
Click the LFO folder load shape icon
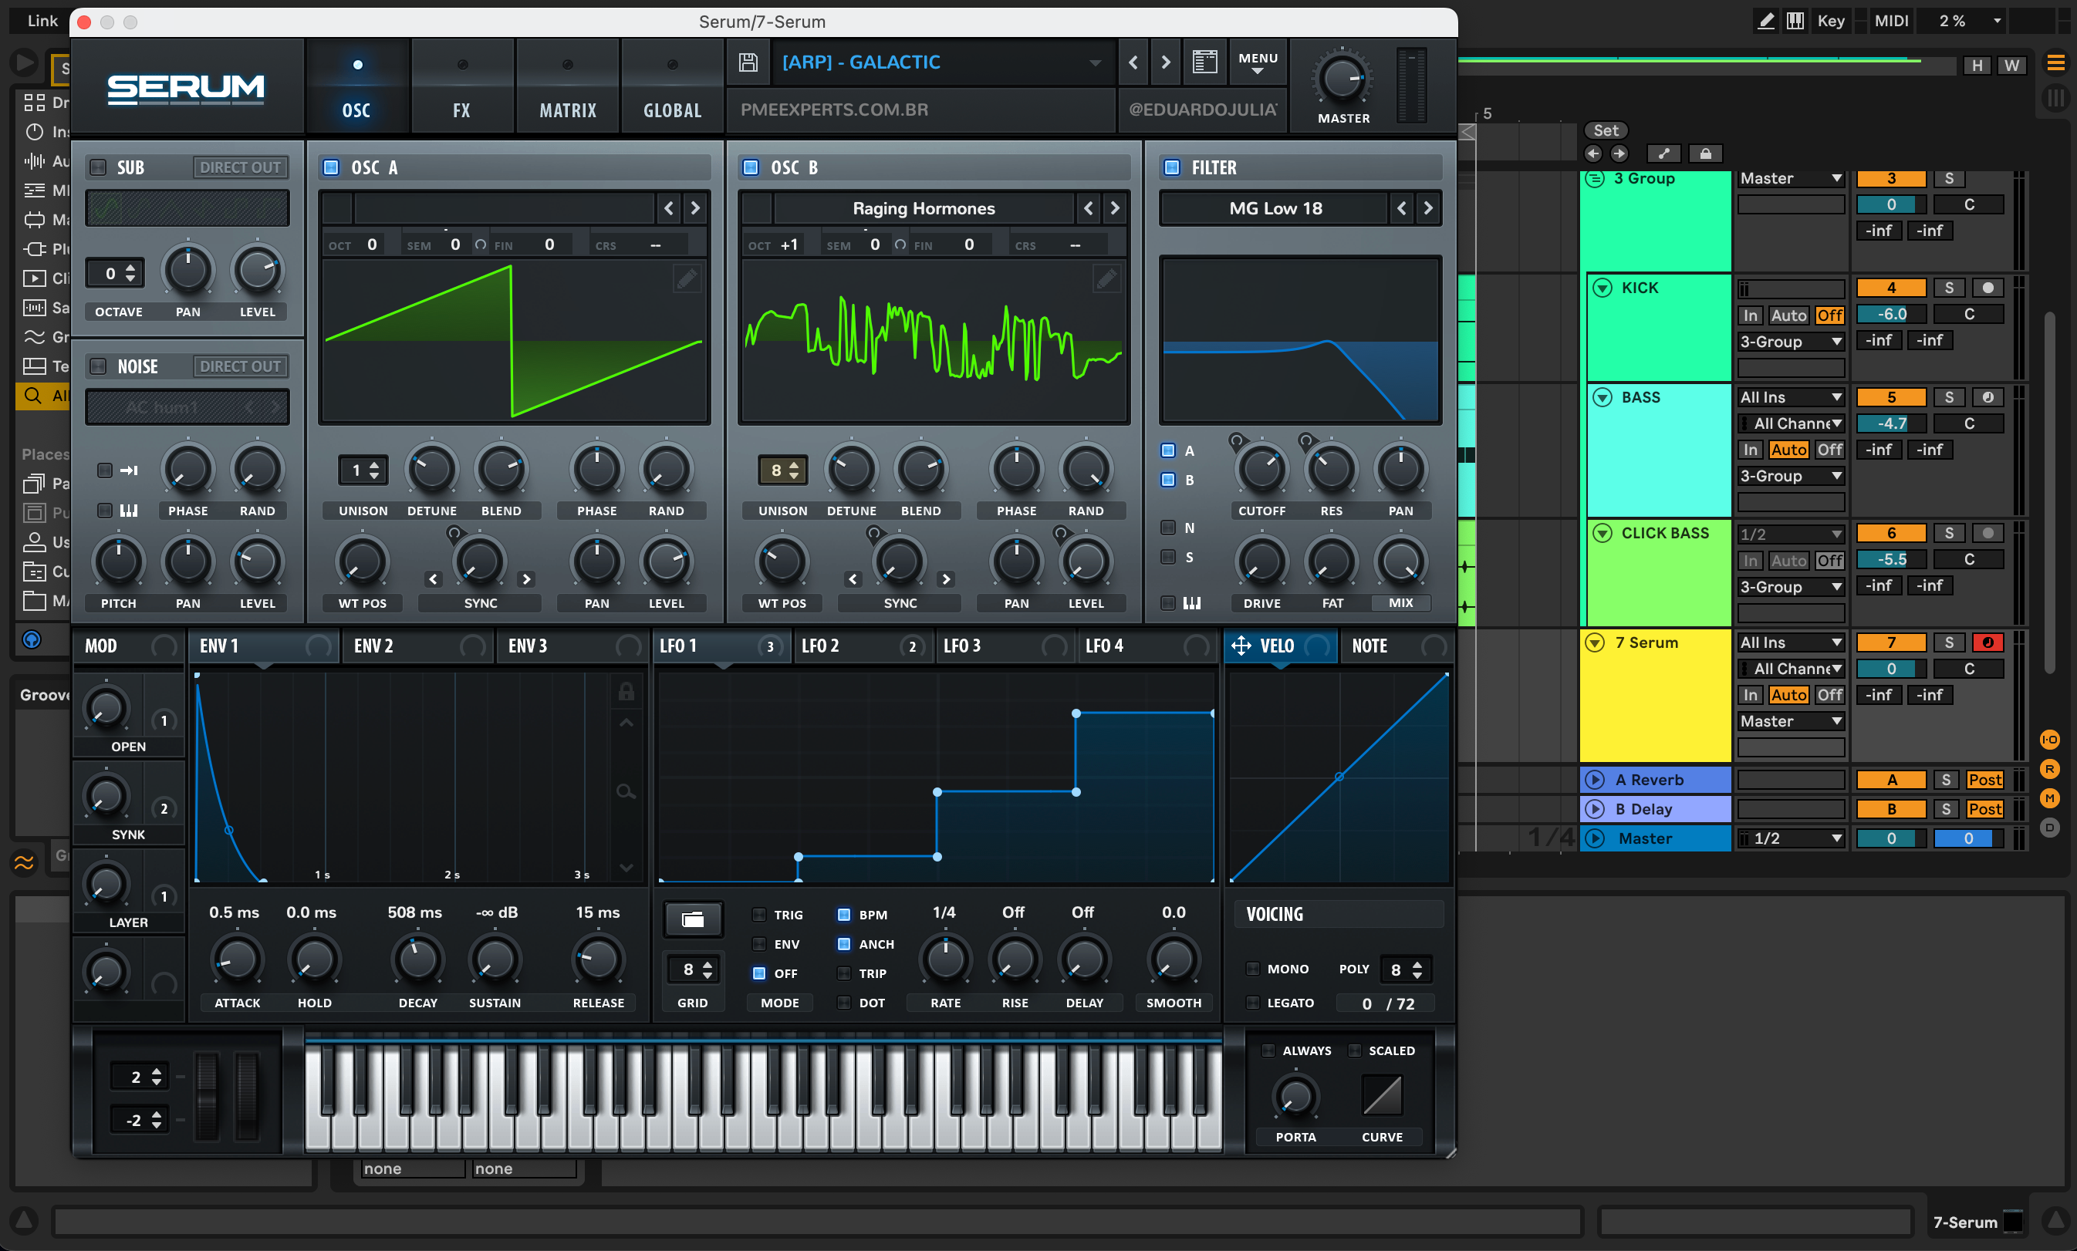(x=693, y=919)
